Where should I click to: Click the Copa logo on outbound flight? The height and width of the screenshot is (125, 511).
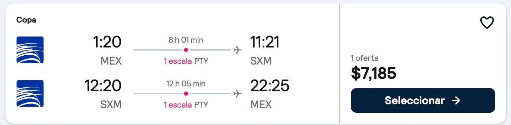tap(30, 50)
